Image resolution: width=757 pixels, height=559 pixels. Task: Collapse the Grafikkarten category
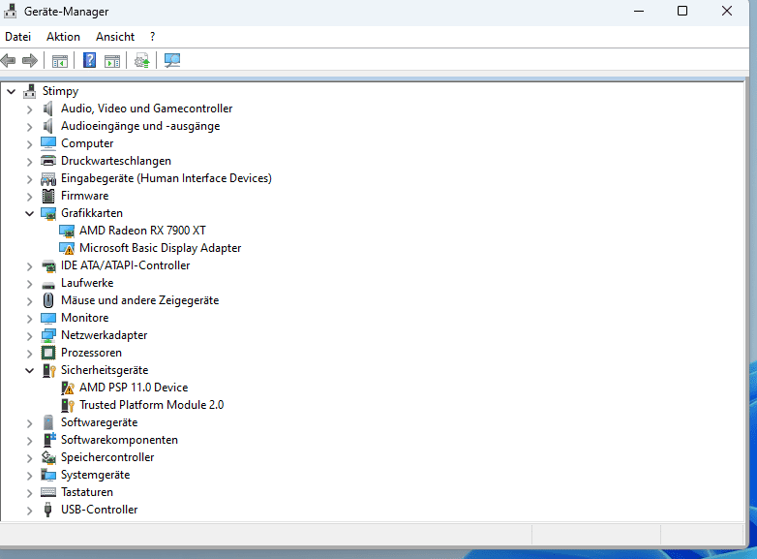29,213
